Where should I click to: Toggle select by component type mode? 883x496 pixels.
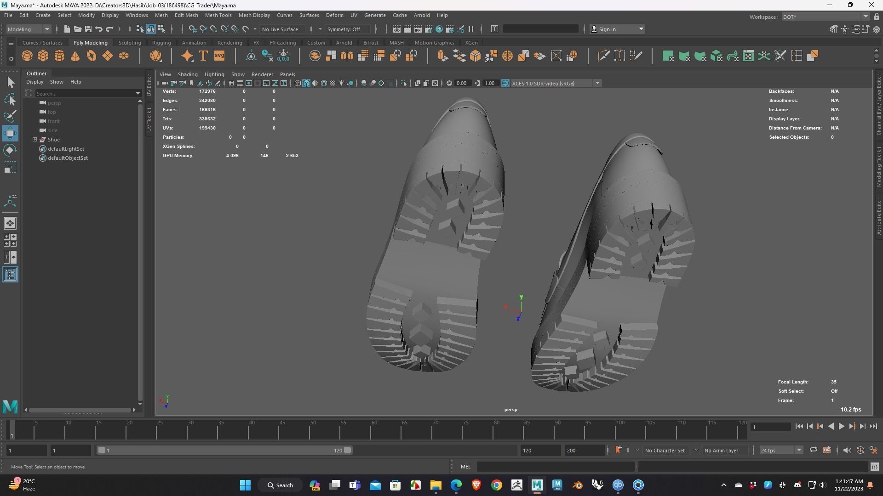(x=161, y=29)
